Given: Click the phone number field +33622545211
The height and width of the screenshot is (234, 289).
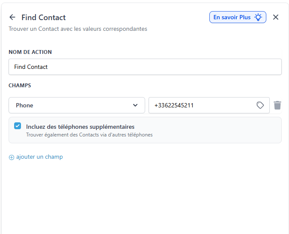Looking at the screenshot, I should pyautogui.click(x=209, y=105).
